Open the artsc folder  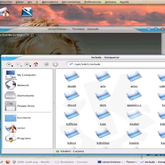pyautogui.click(x=134, y=79)
